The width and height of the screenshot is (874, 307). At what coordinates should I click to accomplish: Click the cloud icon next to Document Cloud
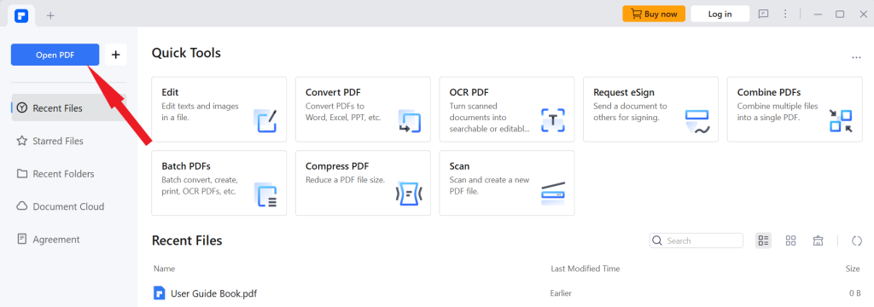[x=21, y=206]
